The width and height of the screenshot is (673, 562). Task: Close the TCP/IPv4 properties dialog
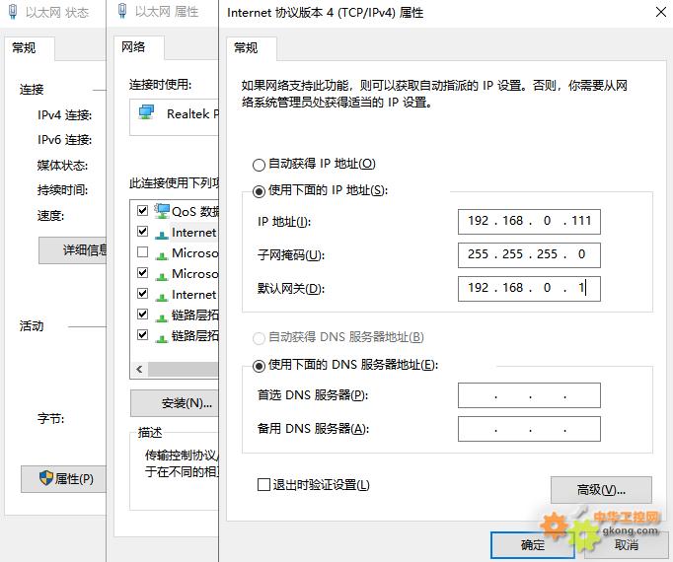pos(659,13)
